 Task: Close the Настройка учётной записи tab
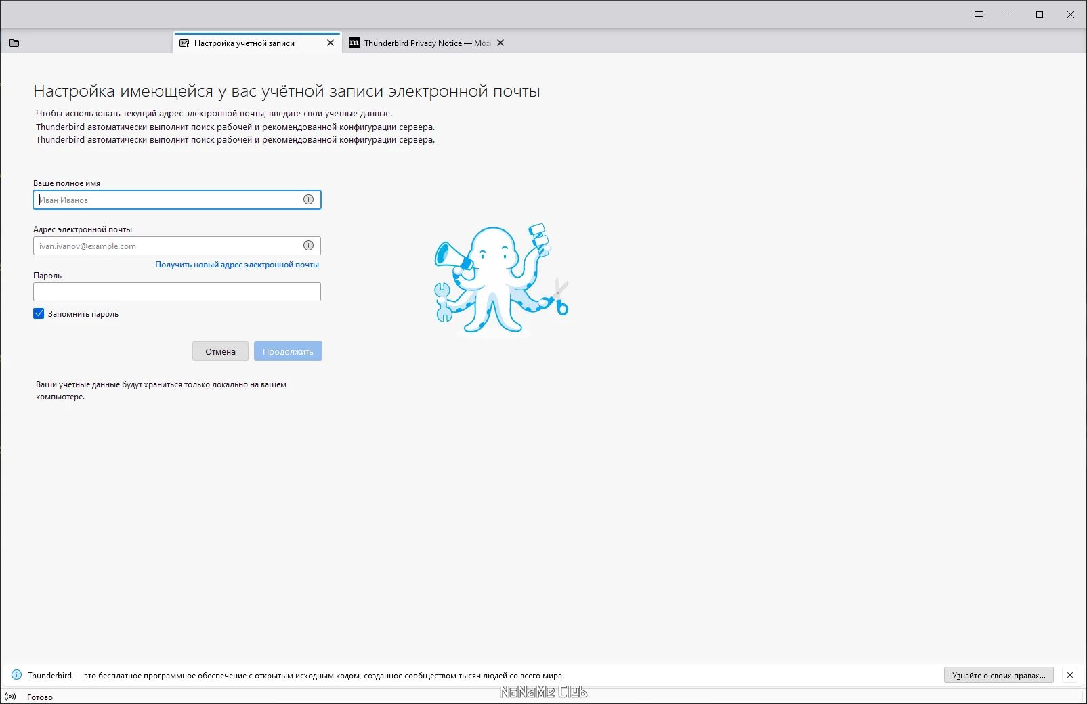(x=331, y=43)
